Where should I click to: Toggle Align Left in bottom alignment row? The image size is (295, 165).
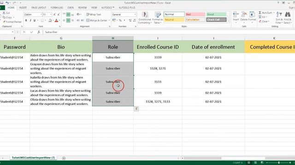point(64,20)
